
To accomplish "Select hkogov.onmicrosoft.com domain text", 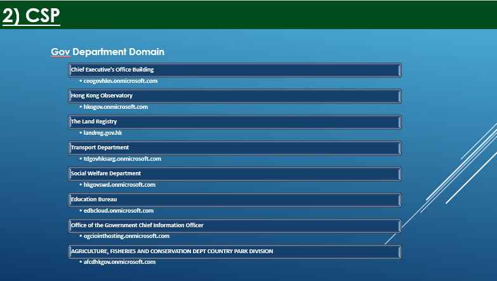I will [116, 107].
